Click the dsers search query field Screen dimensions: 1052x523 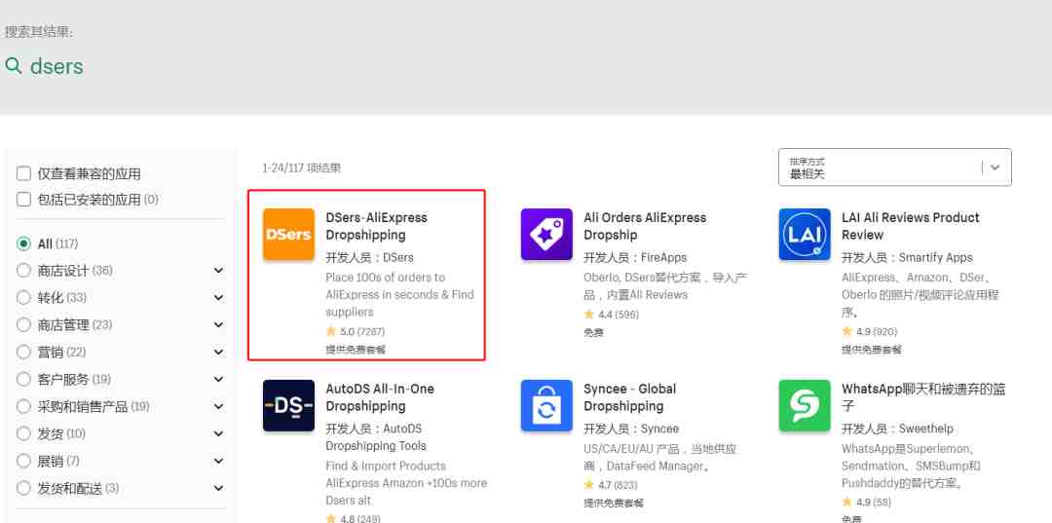tap(57, 65)
